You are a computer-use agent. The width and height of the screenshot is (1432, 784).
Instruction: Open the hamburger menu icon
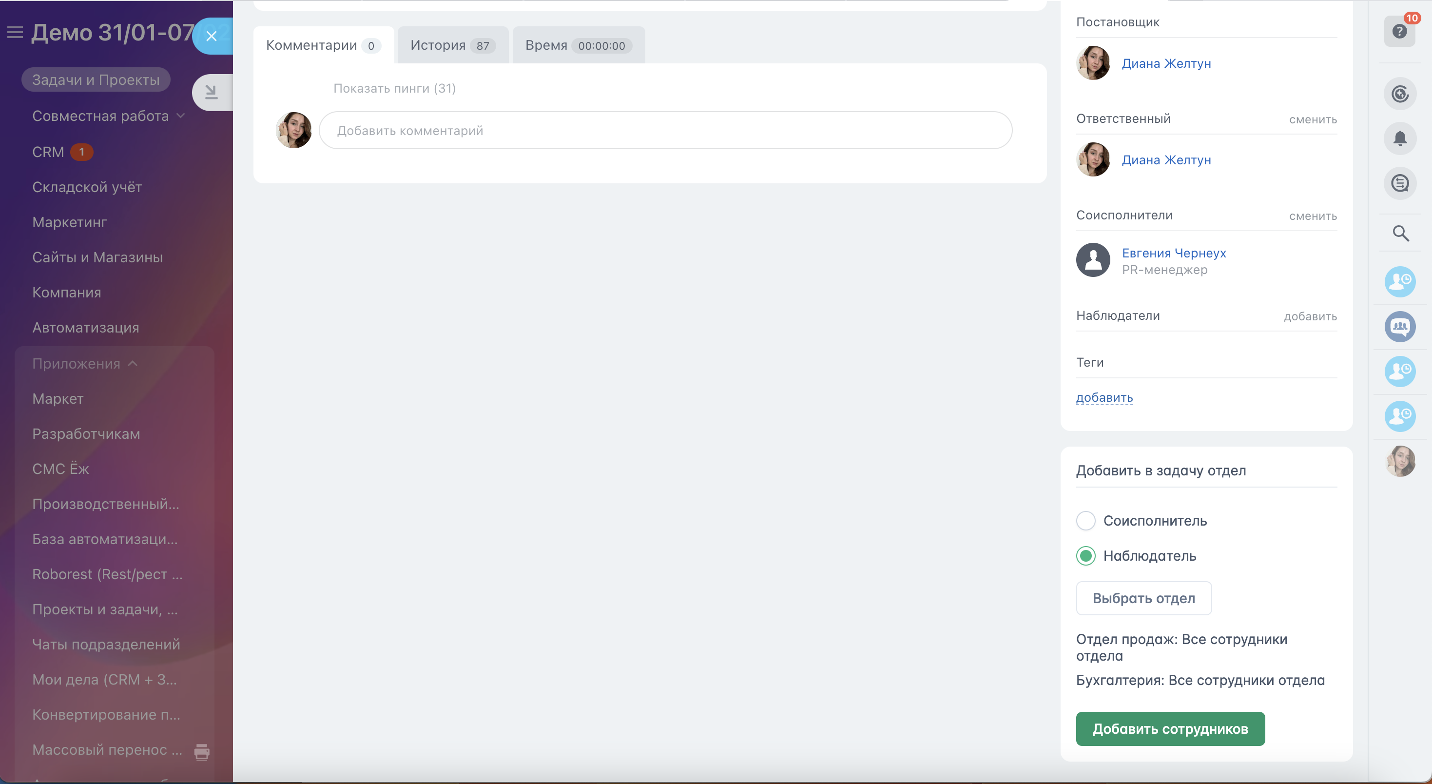[x=15, y=32]
